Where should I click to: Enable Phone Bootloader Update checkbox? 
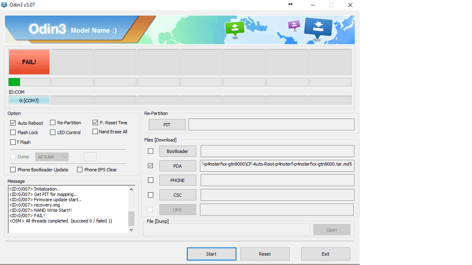pyautogui.click(x=13, y=169)
